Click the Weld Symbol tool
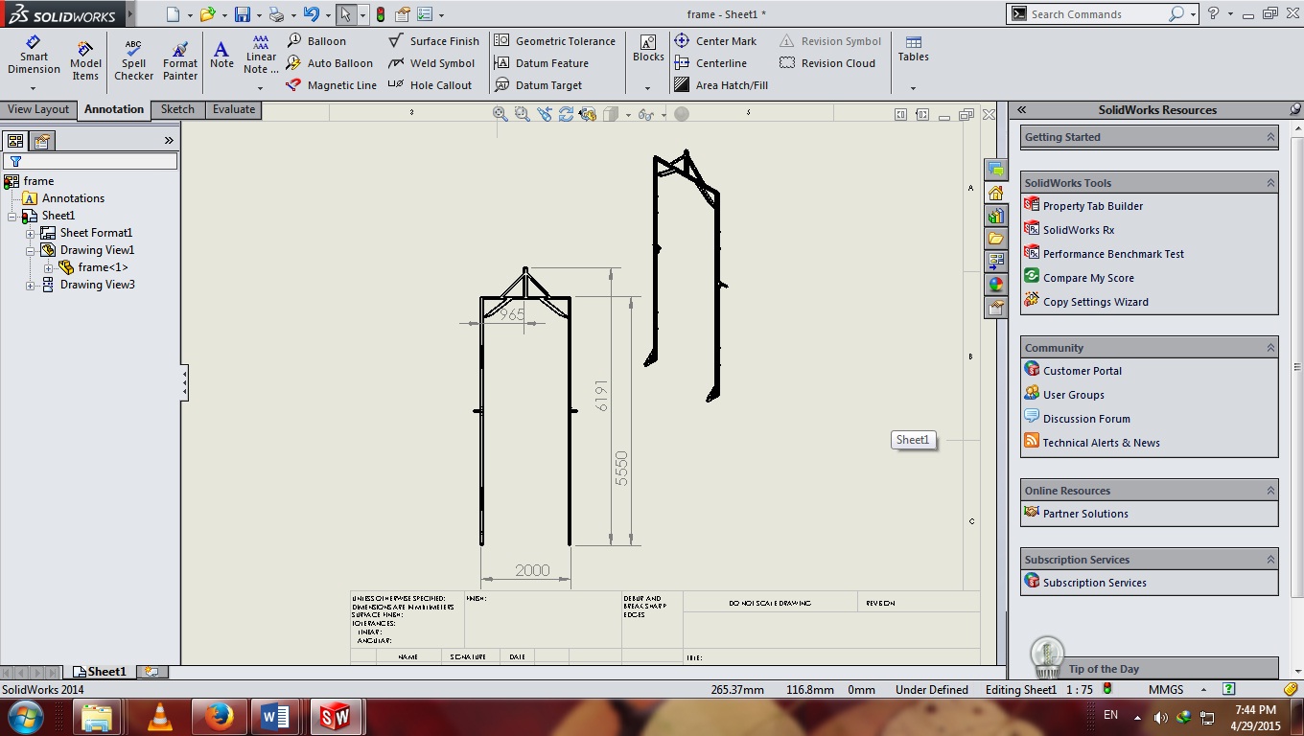The image size is (1304, 736). tap(431, 63)
